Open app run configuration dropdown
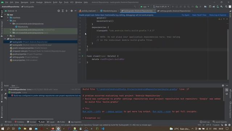The height and width of the screenshot is (131, 232). pos(145,7)
